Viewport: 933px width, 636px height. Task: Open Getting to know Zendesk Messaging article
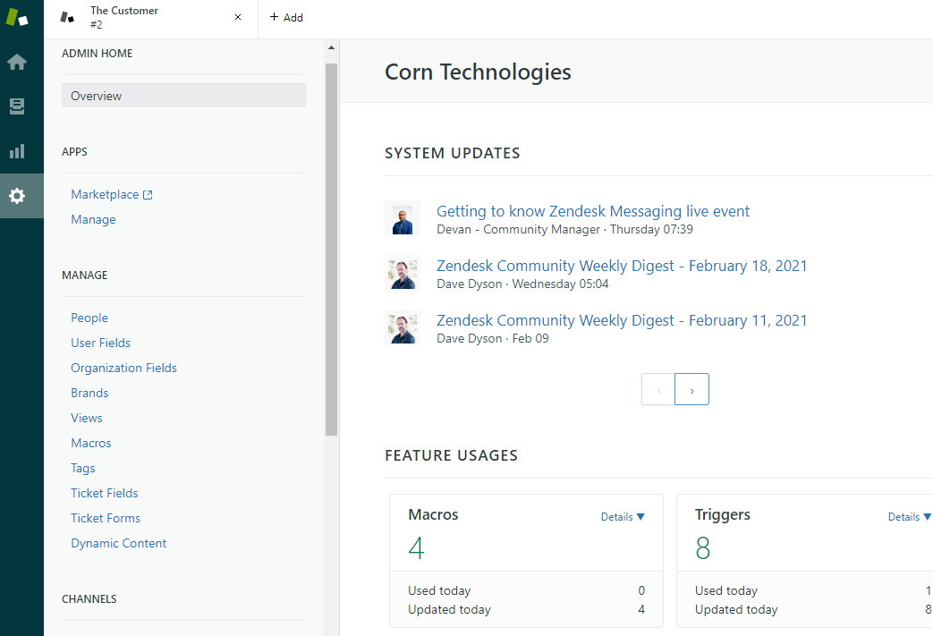pyautogui.click(x=592, y=211)
